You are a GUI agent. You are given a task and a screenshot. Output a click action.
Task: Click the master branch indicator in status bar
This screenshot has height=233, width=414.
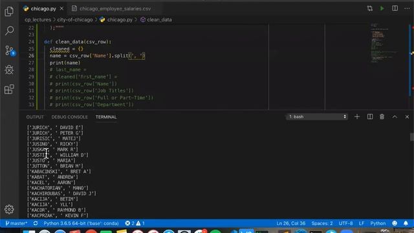click(16, 223)
